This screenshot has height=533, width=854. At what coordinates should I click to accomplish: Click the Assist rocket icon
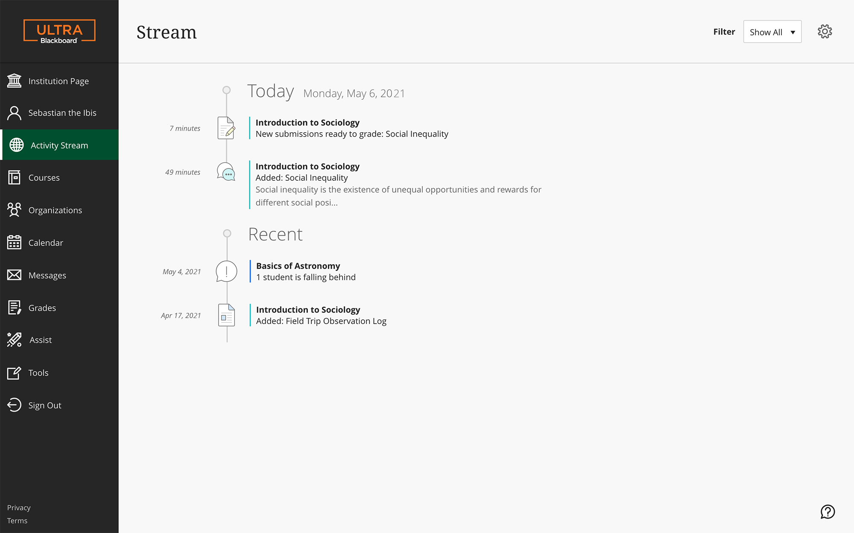point(14,340)
